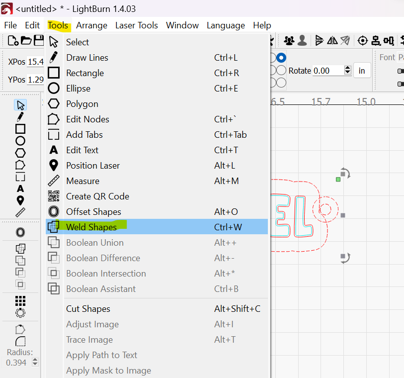Select the Draw Lines pencil in left toolbar
The width and height of the screenshot is (404, 378).
[20, 116]
